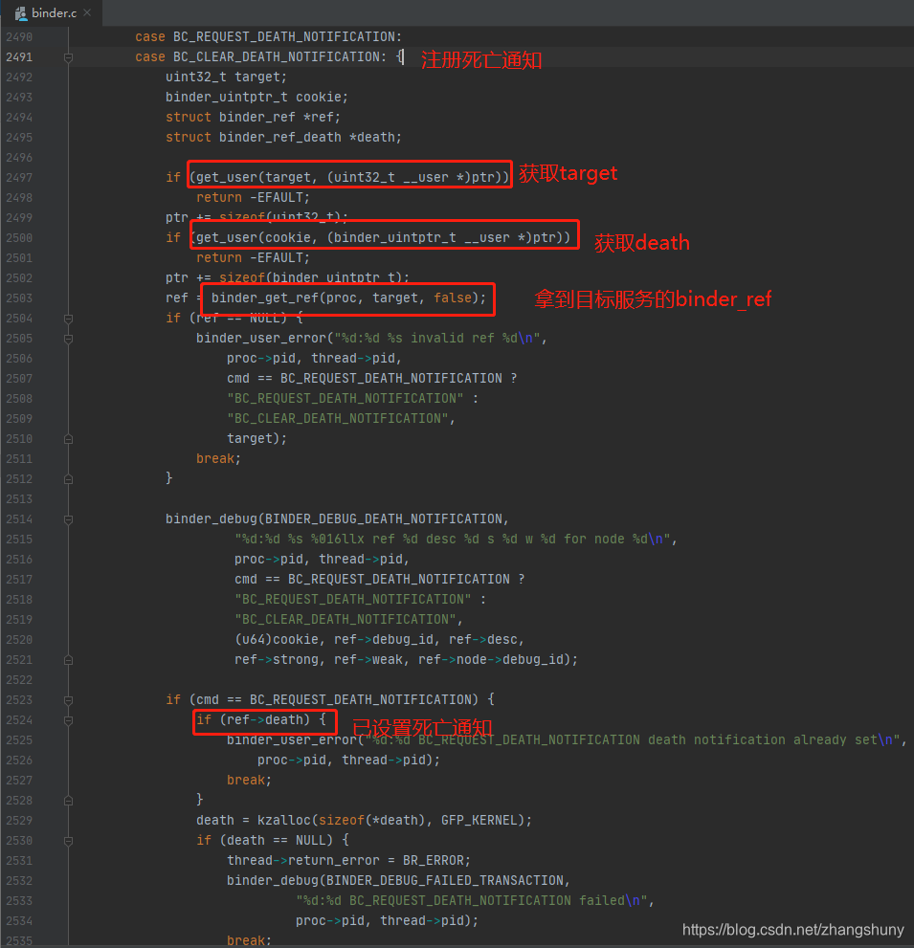
Task: Click 'target);' on line 2510
Action: (x=257, y=438)
